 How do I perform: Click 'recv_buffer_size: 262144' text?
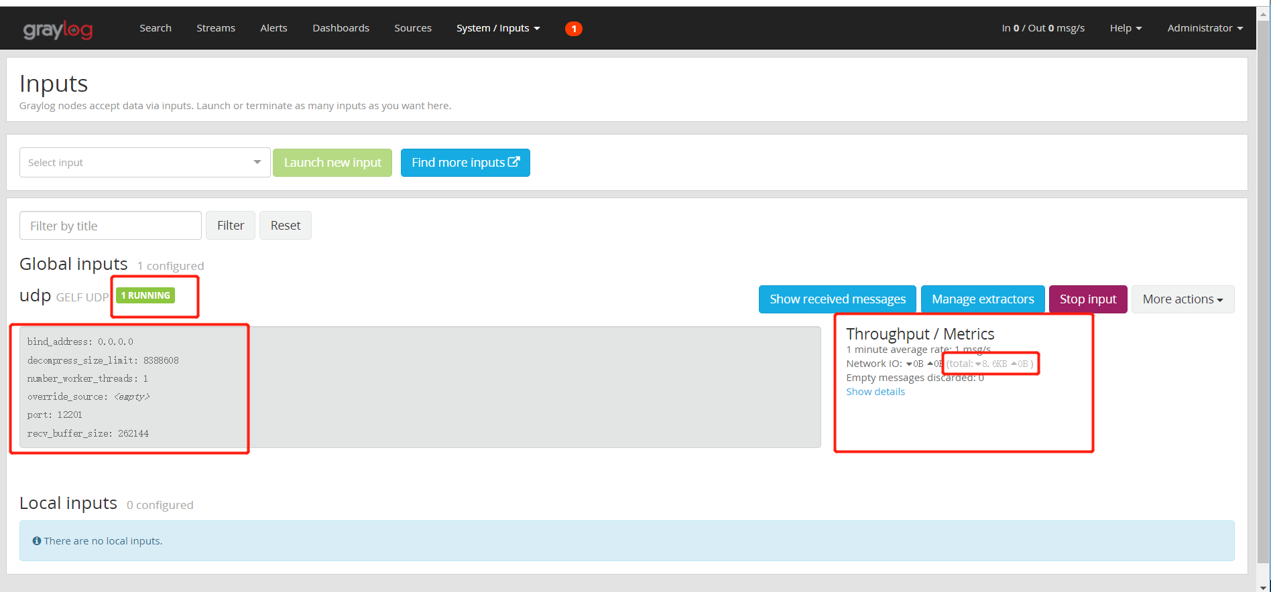(x=88, y=434)
